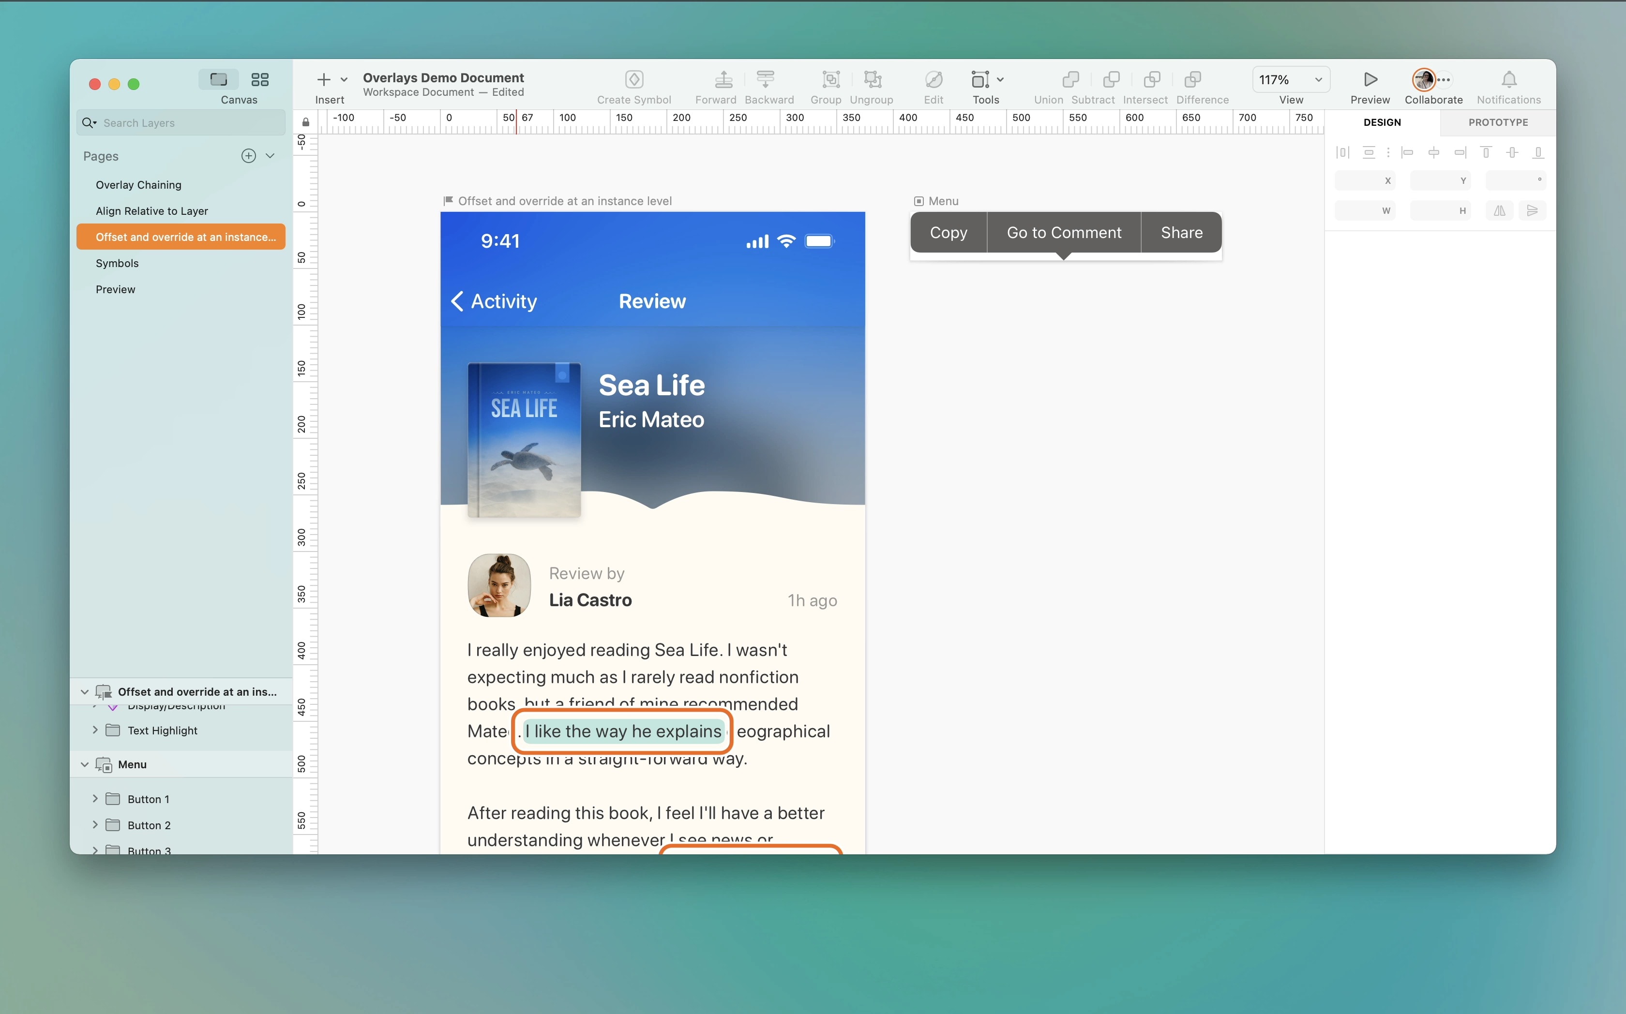Viewport: 1626px width, 1014px height.
Task: Click the X position field
Action: click(x=1364, y=181)
